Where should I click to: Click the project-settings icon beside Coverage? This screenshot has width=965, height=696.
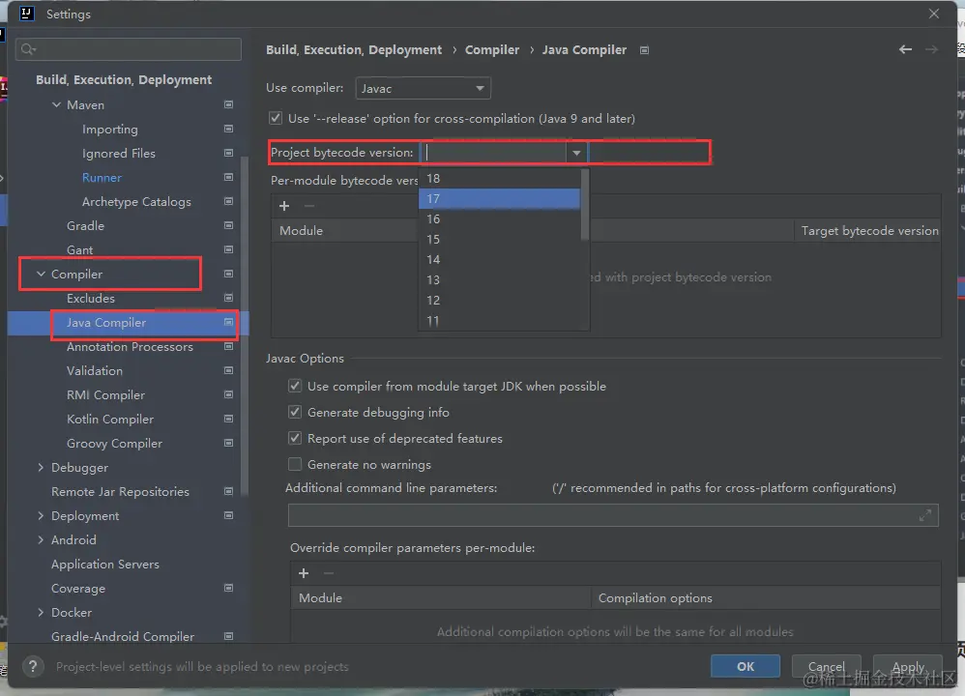(228, 588)
